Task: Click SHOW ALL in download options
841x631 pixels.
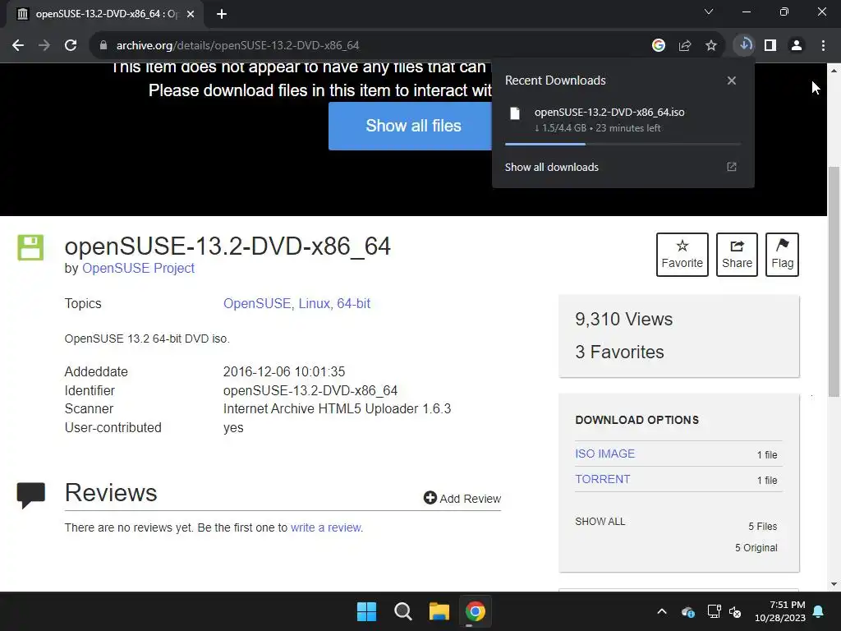Action: click(600, 522)
